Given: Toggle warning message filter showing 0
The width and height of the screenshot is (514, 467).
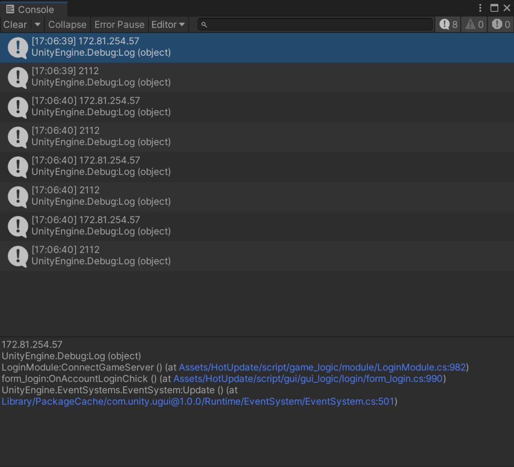Looking at the screenshot, I should click(x=474, y=24).
